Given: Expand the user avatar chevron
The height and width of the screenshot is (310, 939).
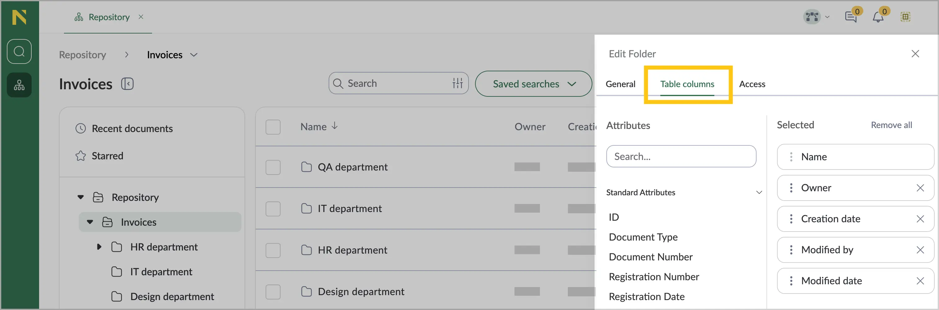Looking at the screenshot, I should click(827, 17).
